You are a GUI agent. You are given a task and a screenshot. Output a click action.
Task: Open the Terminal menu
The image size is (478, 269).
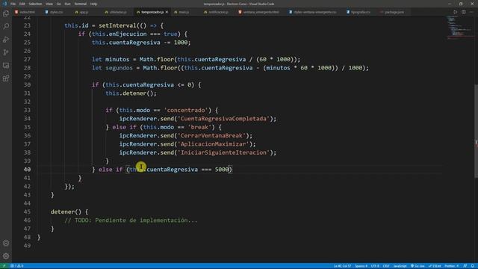click(x=81, y=4)
